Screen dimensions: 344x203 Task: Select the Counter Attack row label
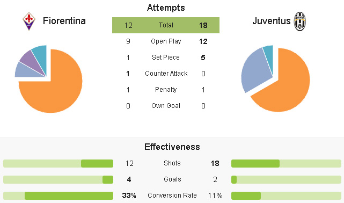(x=166, y=73)
